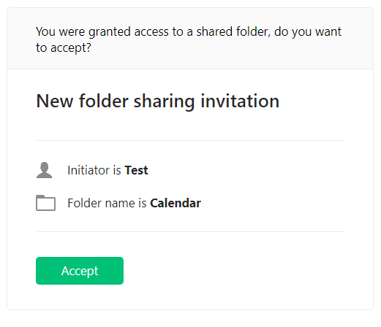Click the word 'New' in the heading
The image size is (381, 327).
(55, 101)
